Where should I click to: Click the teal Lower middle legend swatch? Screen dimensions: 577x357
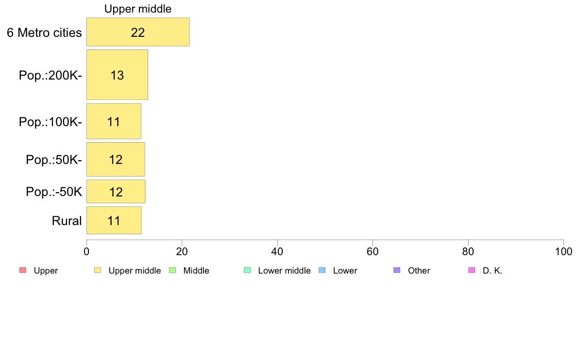[247, 270]
